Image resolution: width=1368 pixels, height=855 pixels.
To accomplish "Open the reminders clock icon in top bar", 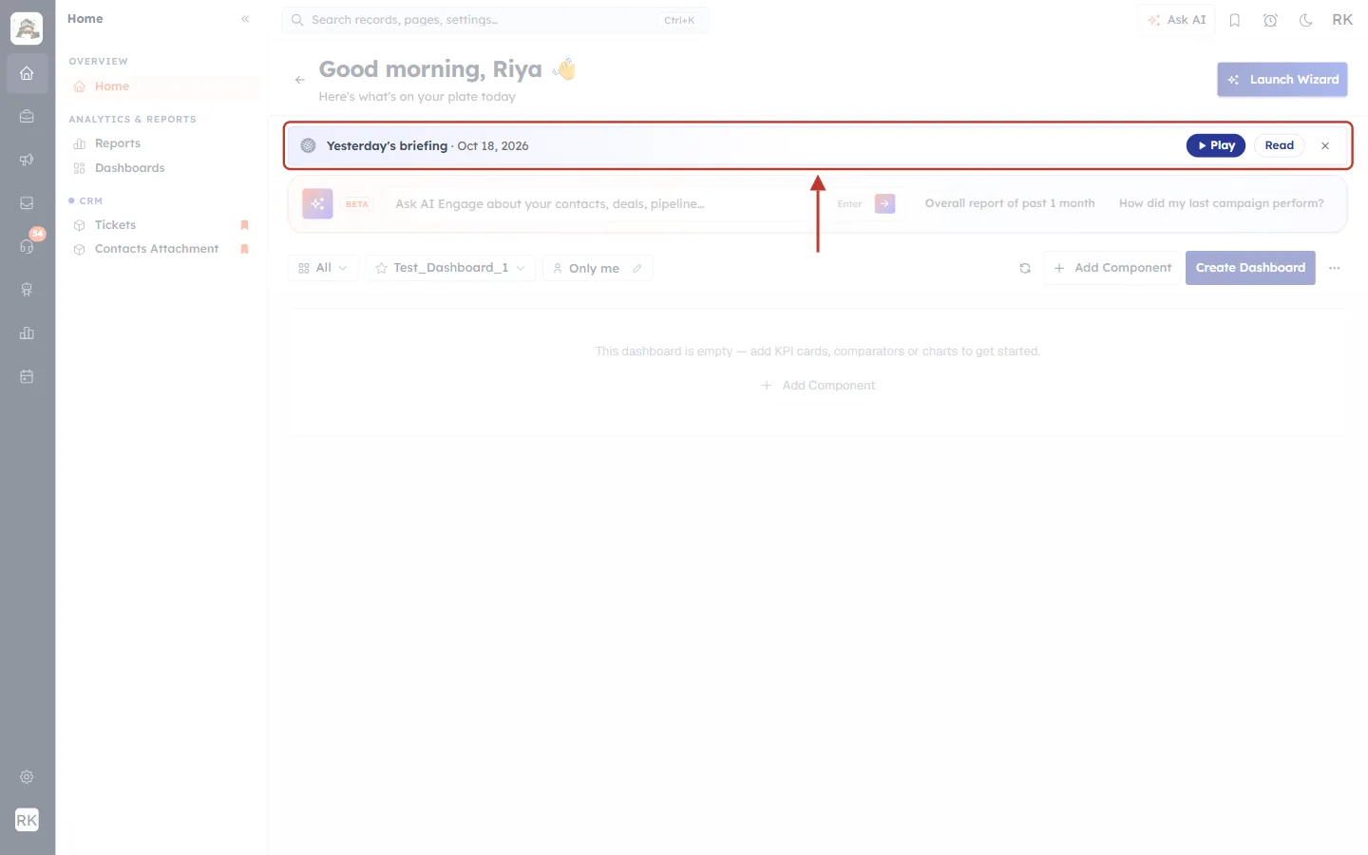I will click(x=1270, y=20).
